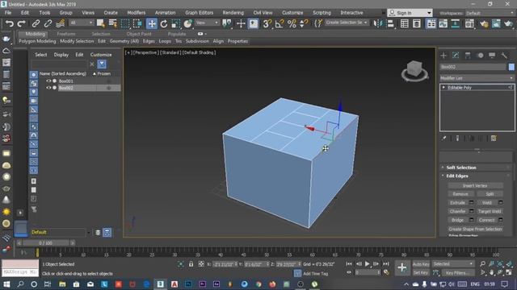Screen dimensions: 517x290
Task: Open the Rendered Frame Window icon
Action: coord(496,23)
